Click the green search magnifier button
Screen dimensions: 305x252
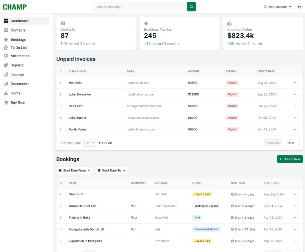[191, 7]
